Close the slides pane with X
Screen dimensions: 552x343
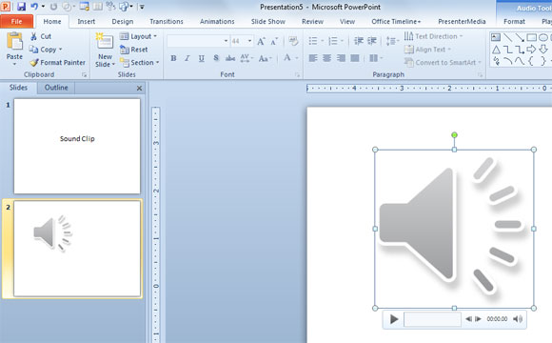[139, 88]
